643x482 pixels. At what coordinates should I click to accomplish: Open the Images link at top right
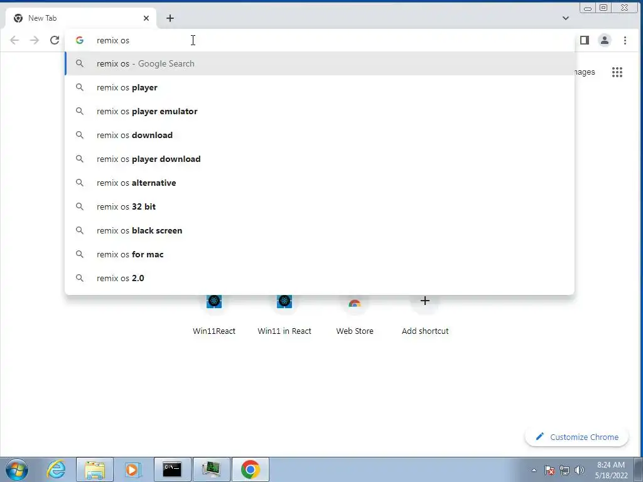tap(585, 72)
